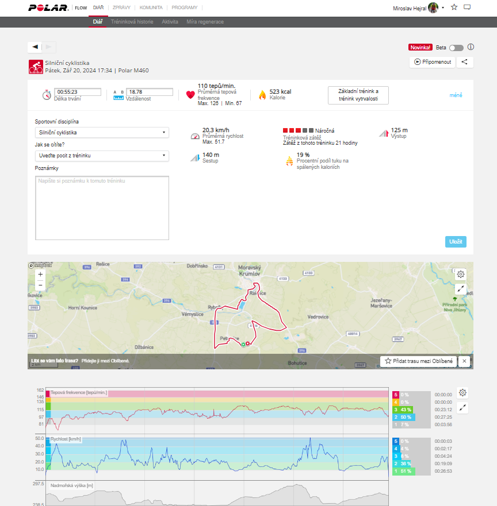This screenshot has height=506, width=497.
Task: Expand map to fullscreen
Action: (x=461, y=288)
